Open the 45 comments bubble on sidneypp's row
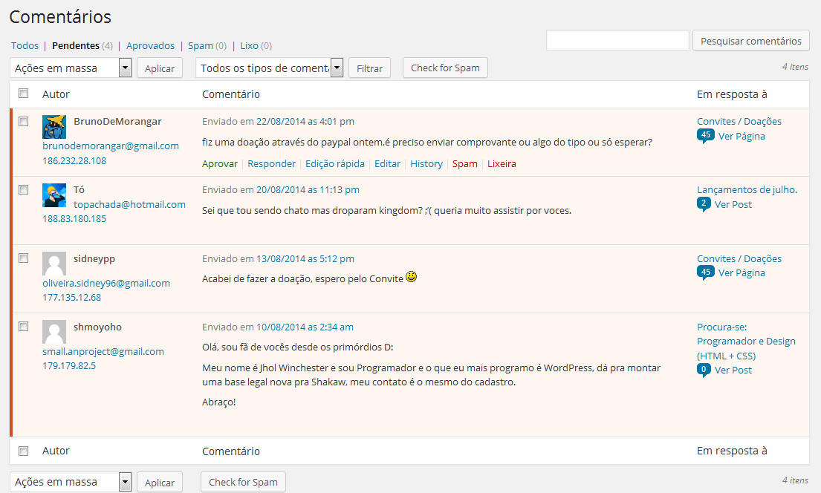 click(x=705, y=272)
